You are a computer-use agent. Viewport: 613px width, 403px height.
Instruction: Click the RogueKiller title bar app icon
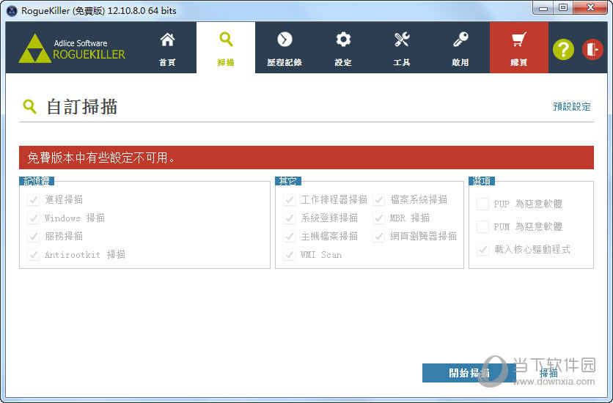click(12, 11)
